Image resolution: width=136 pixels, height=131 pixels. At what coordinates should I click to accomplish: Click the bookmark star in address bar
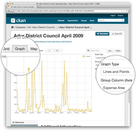122,11
